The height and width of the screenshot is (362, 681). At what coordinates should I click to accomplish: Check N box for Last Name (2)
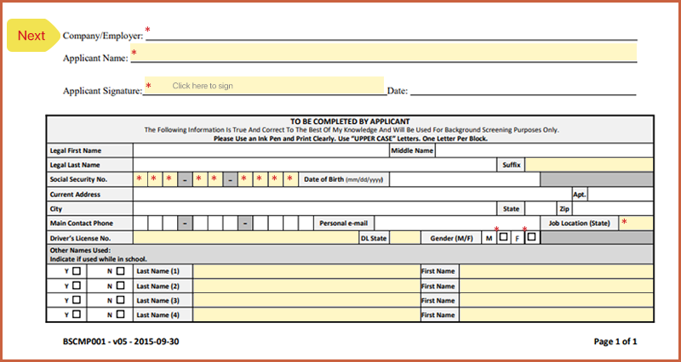(x=120, y=286)
